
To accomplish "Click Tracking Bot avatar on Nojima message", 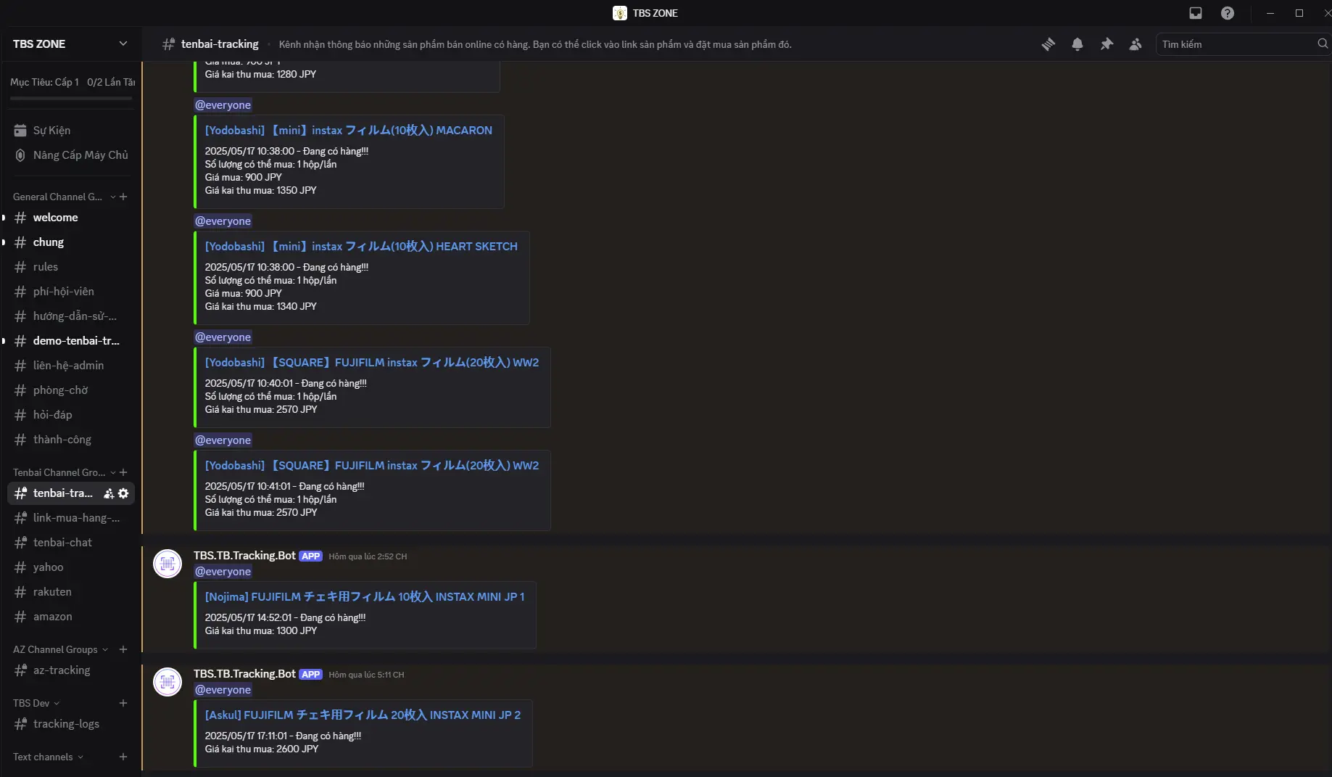I will pyautogui.click(x=167, y=564).
